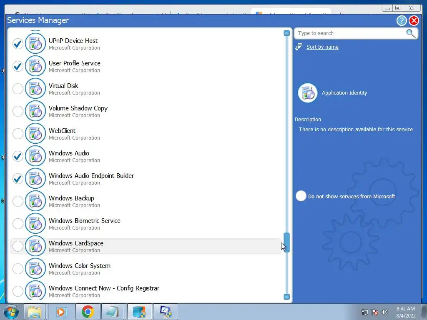
Task: Click the Windows CardSpace service icon
Action: click(35, 246)
